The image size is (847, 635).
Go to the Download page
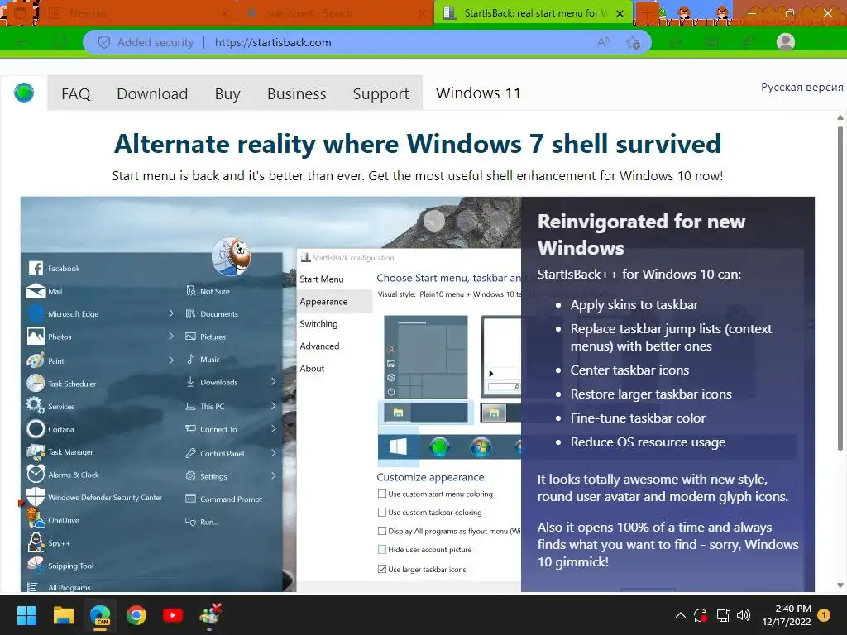pos(152,94)
